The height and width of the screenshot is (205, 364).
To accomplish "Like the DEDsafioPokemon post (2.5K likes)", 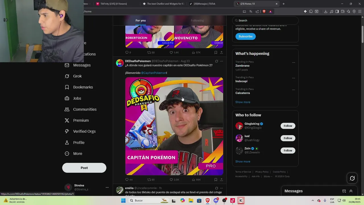I will coord(174,180).
